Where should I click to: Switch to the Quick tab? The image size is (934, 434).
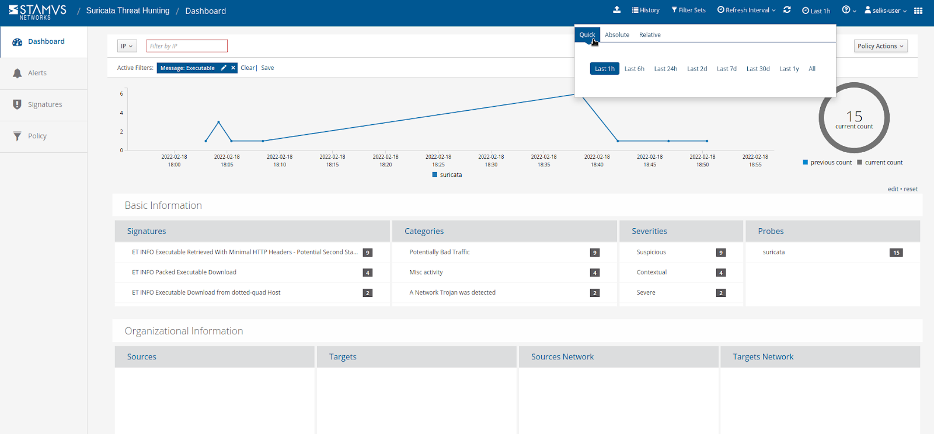click(587, 35)
